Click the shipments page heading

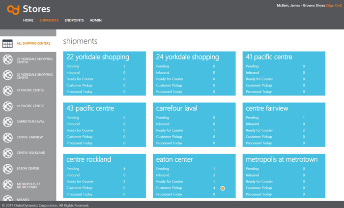coord(80,41)
